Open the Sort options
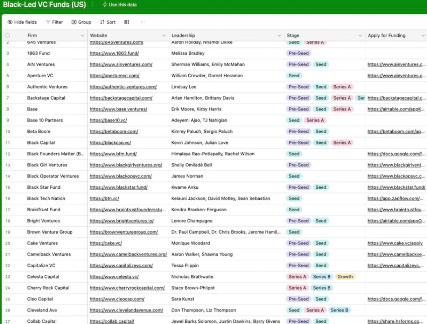 tap(108, 22)
